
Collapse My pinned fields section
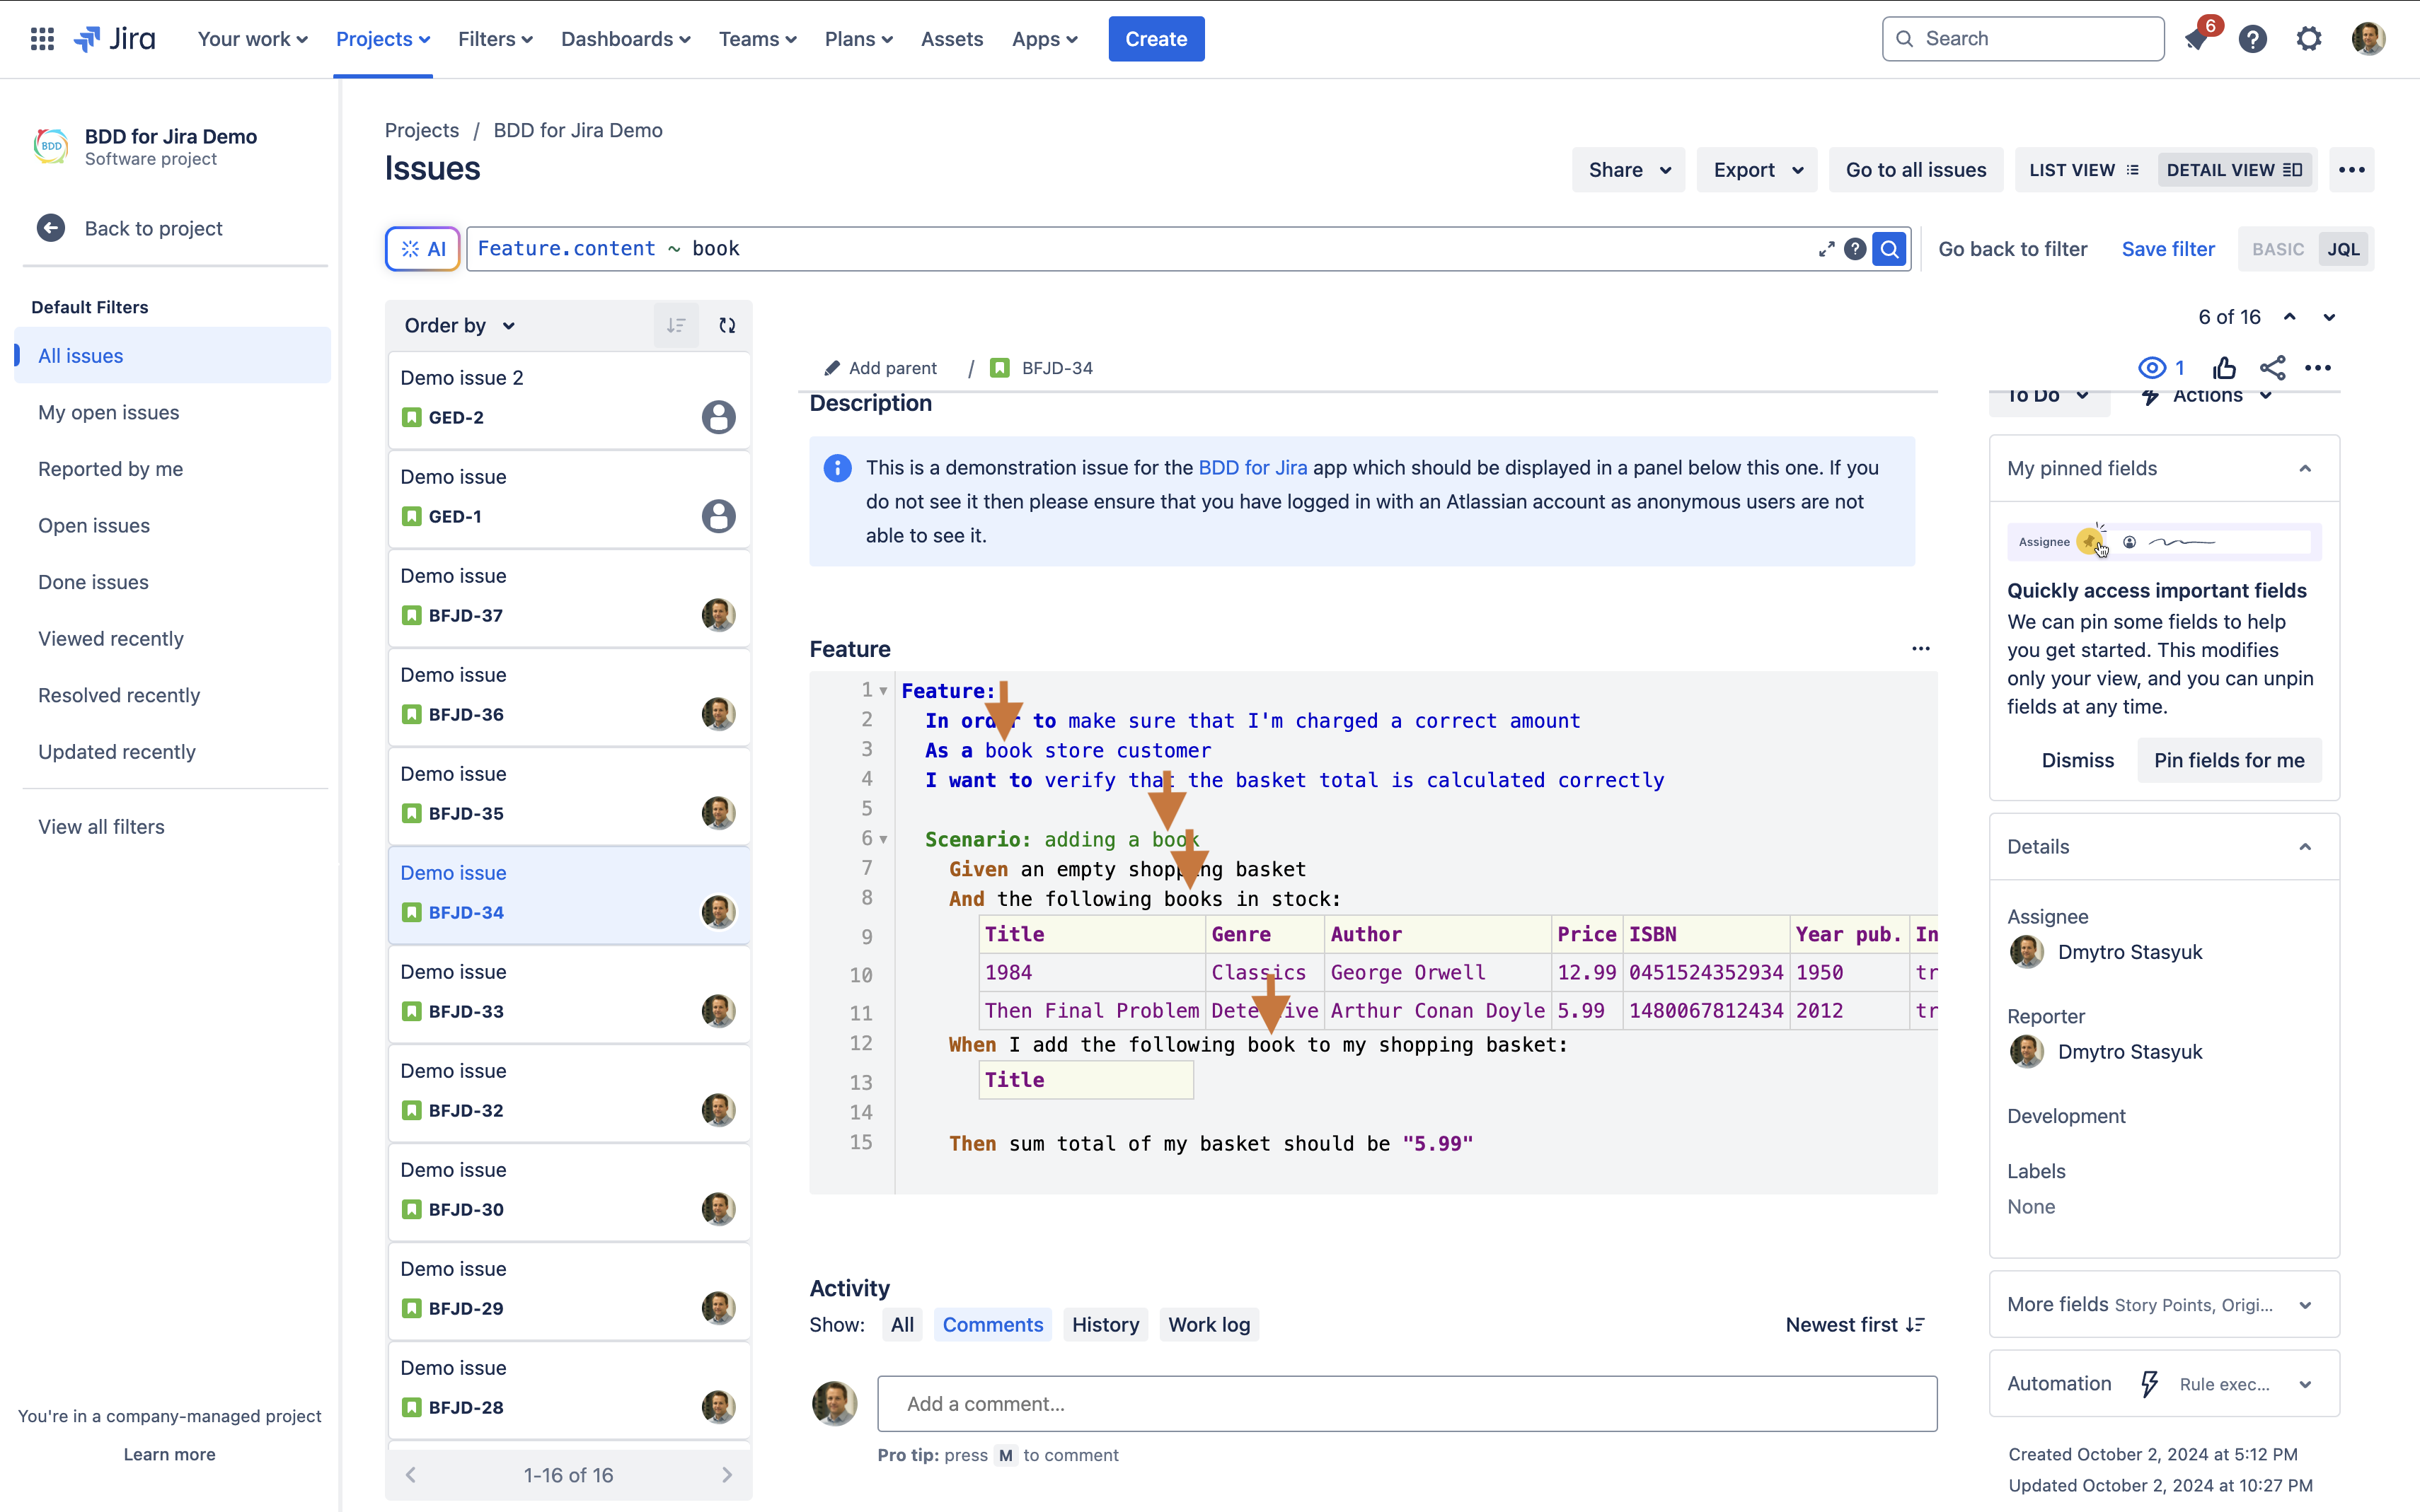coord(2305,468)
